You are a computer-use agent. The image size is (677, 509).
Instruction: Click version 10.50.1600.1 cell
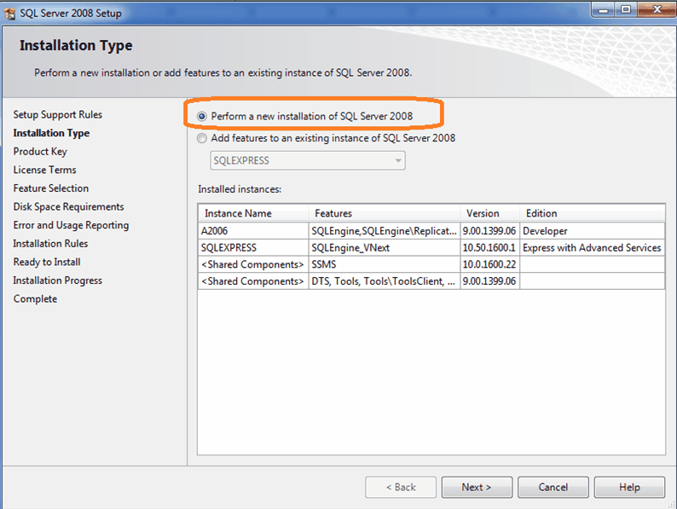click(490, 248)
